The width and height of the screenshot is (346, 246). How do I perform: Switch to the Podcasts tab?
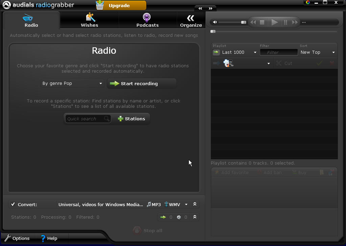(x=147, y=20)
